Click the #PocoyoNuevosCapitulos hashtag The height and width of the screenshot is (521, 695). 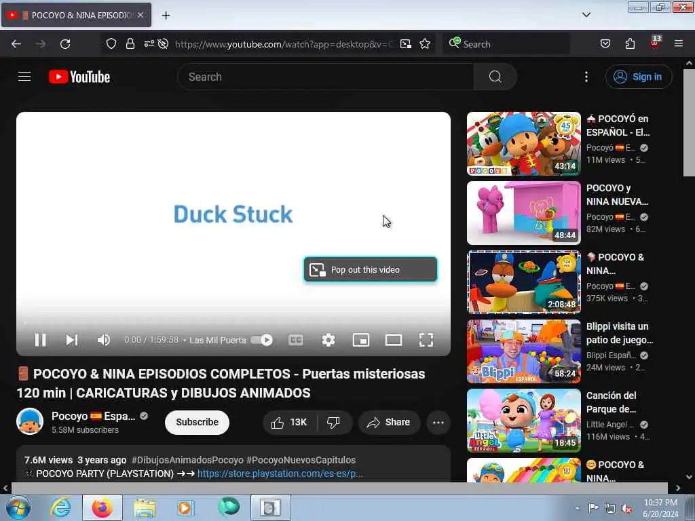click(301, 460)
